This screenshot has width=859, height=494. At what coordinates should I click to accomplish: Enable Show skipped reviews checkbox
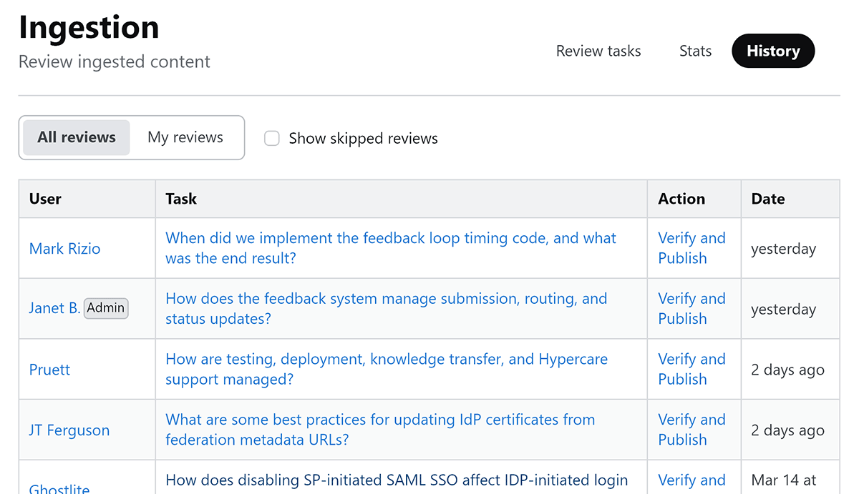click(272, 139)
